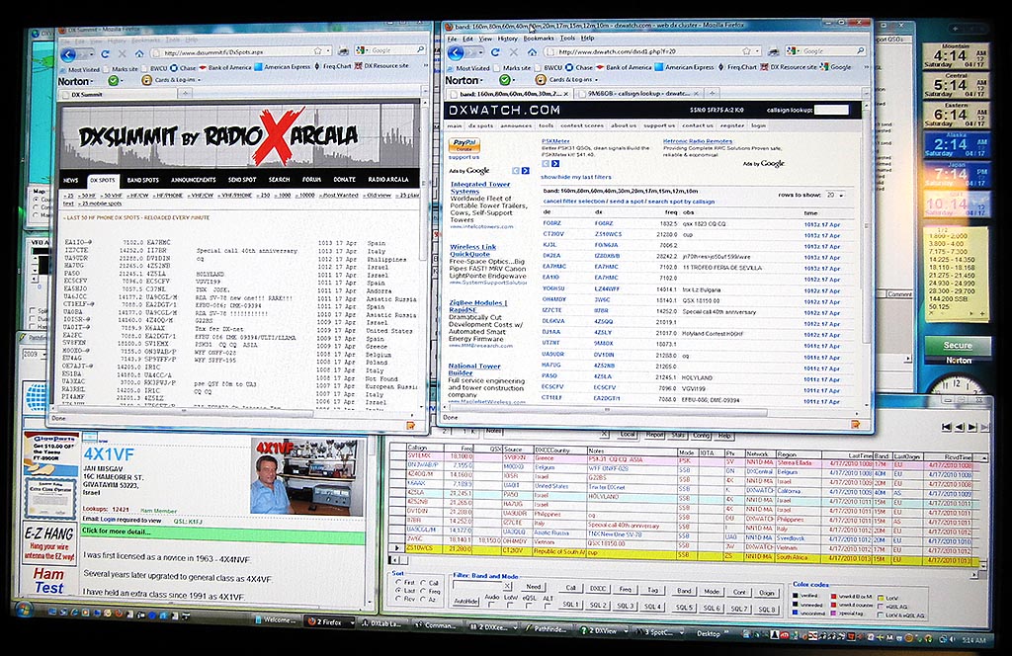Open the printer icon in DX Summit toolbar
This screenshot has height=656, width=1012.
point(343,51)
